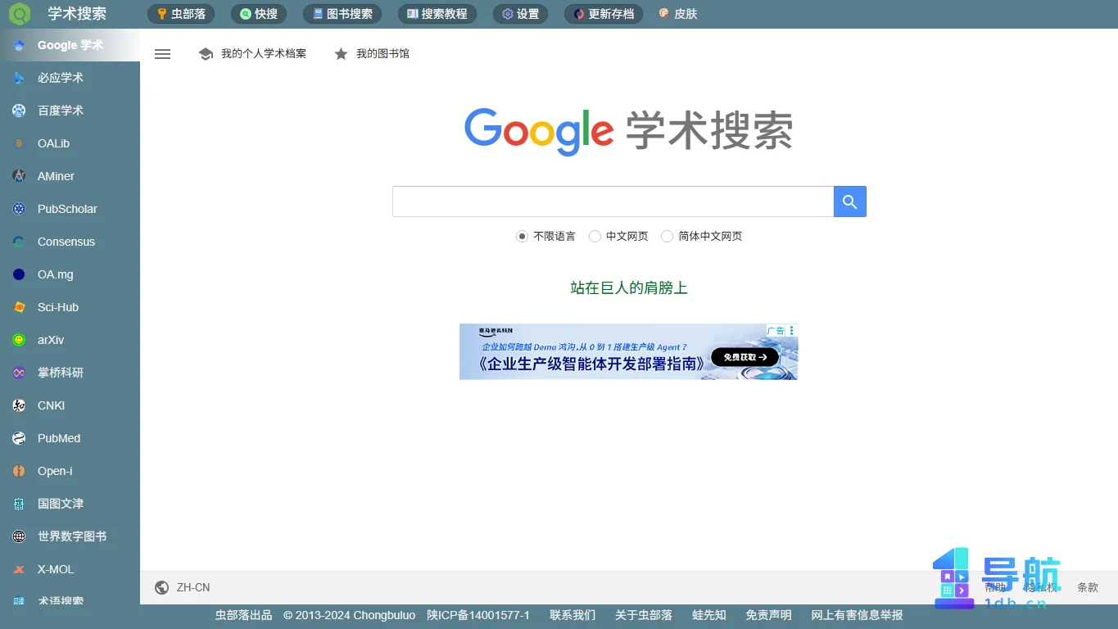Open the ZH-CN language selector
Screen dimensions: 1118x629
pos(193,587)
